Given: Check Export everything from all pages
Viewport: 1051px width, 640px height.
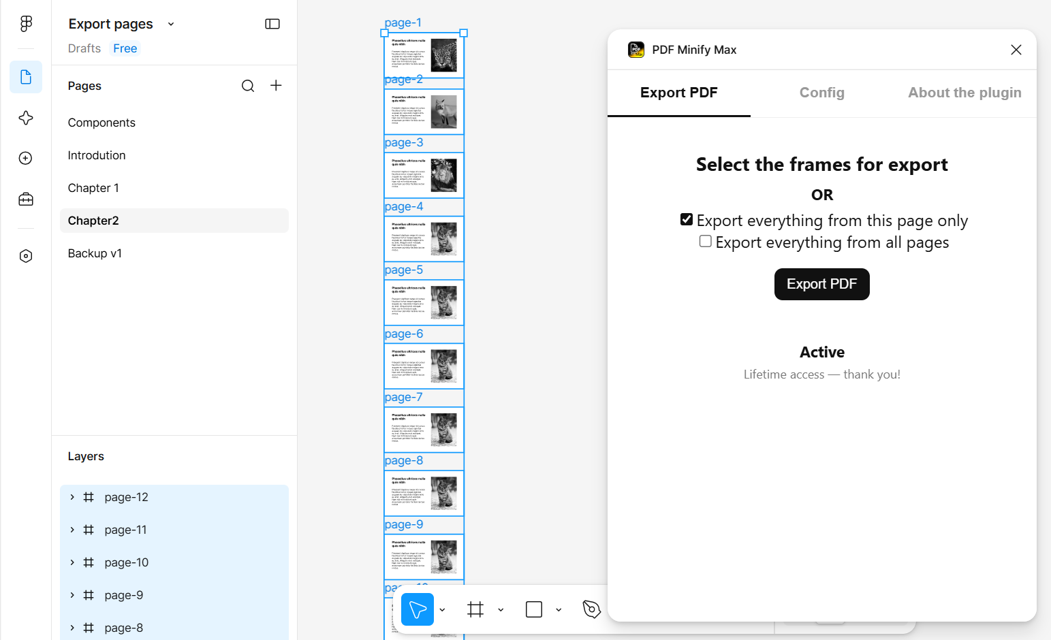Looking at the screenshot, I should [706, 241].
